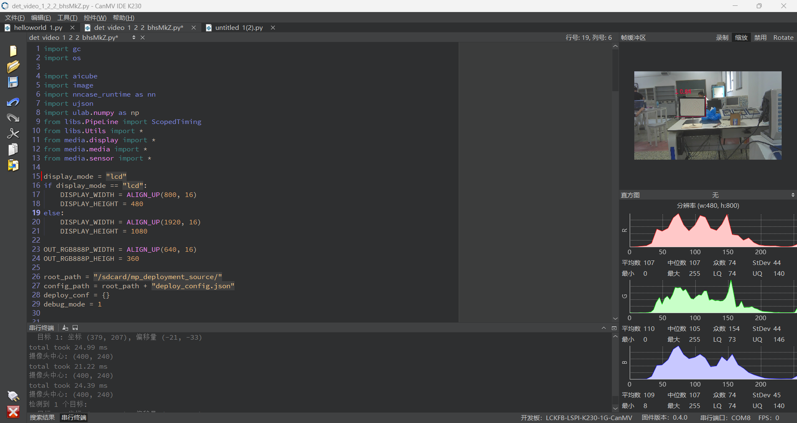Click helloworld_1.py tab file icon

pos(7,28)
